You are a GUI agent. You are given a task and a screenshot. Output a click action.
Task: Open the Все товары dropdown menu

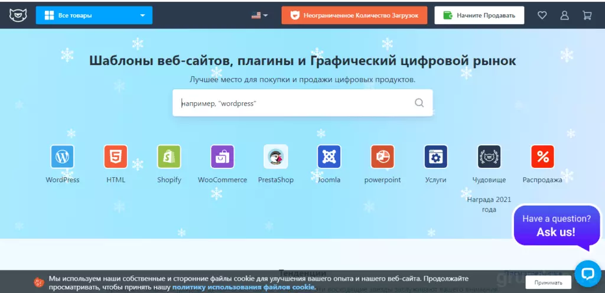pos(94,15)
